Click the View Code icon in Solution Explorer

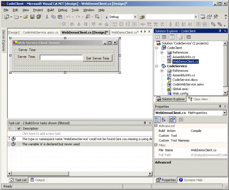(x=157, y=37)
